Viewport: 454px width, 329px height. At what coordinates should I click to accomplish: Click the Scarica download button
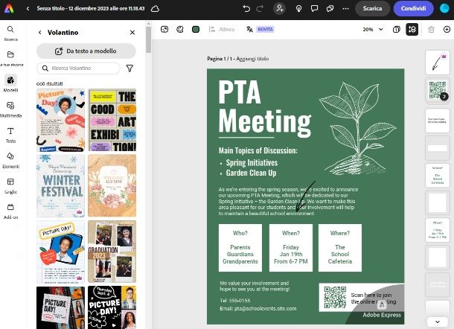[372, 8]
